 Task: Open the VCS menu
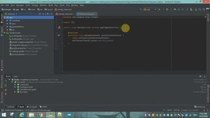point(68,5)
